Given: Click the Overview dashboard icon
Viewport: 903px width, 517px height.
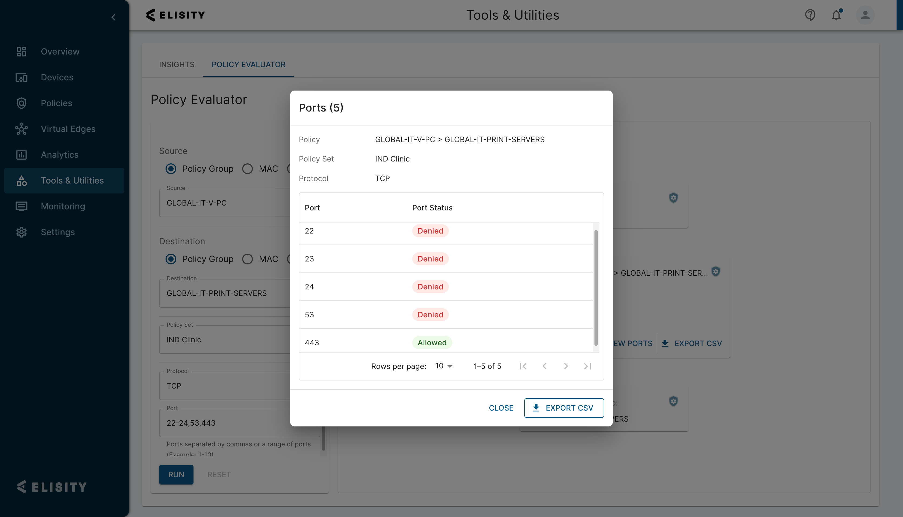Looking at the screenshot, I should (21, 52).
